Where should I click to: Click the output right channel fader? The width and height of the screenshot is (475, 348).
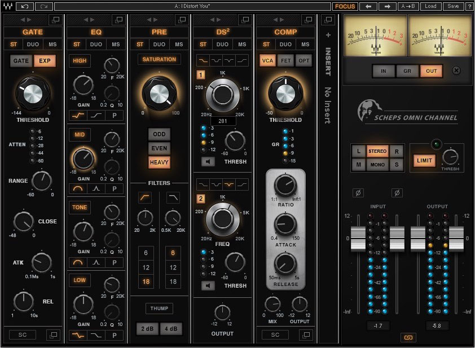[x=456, y=238]
